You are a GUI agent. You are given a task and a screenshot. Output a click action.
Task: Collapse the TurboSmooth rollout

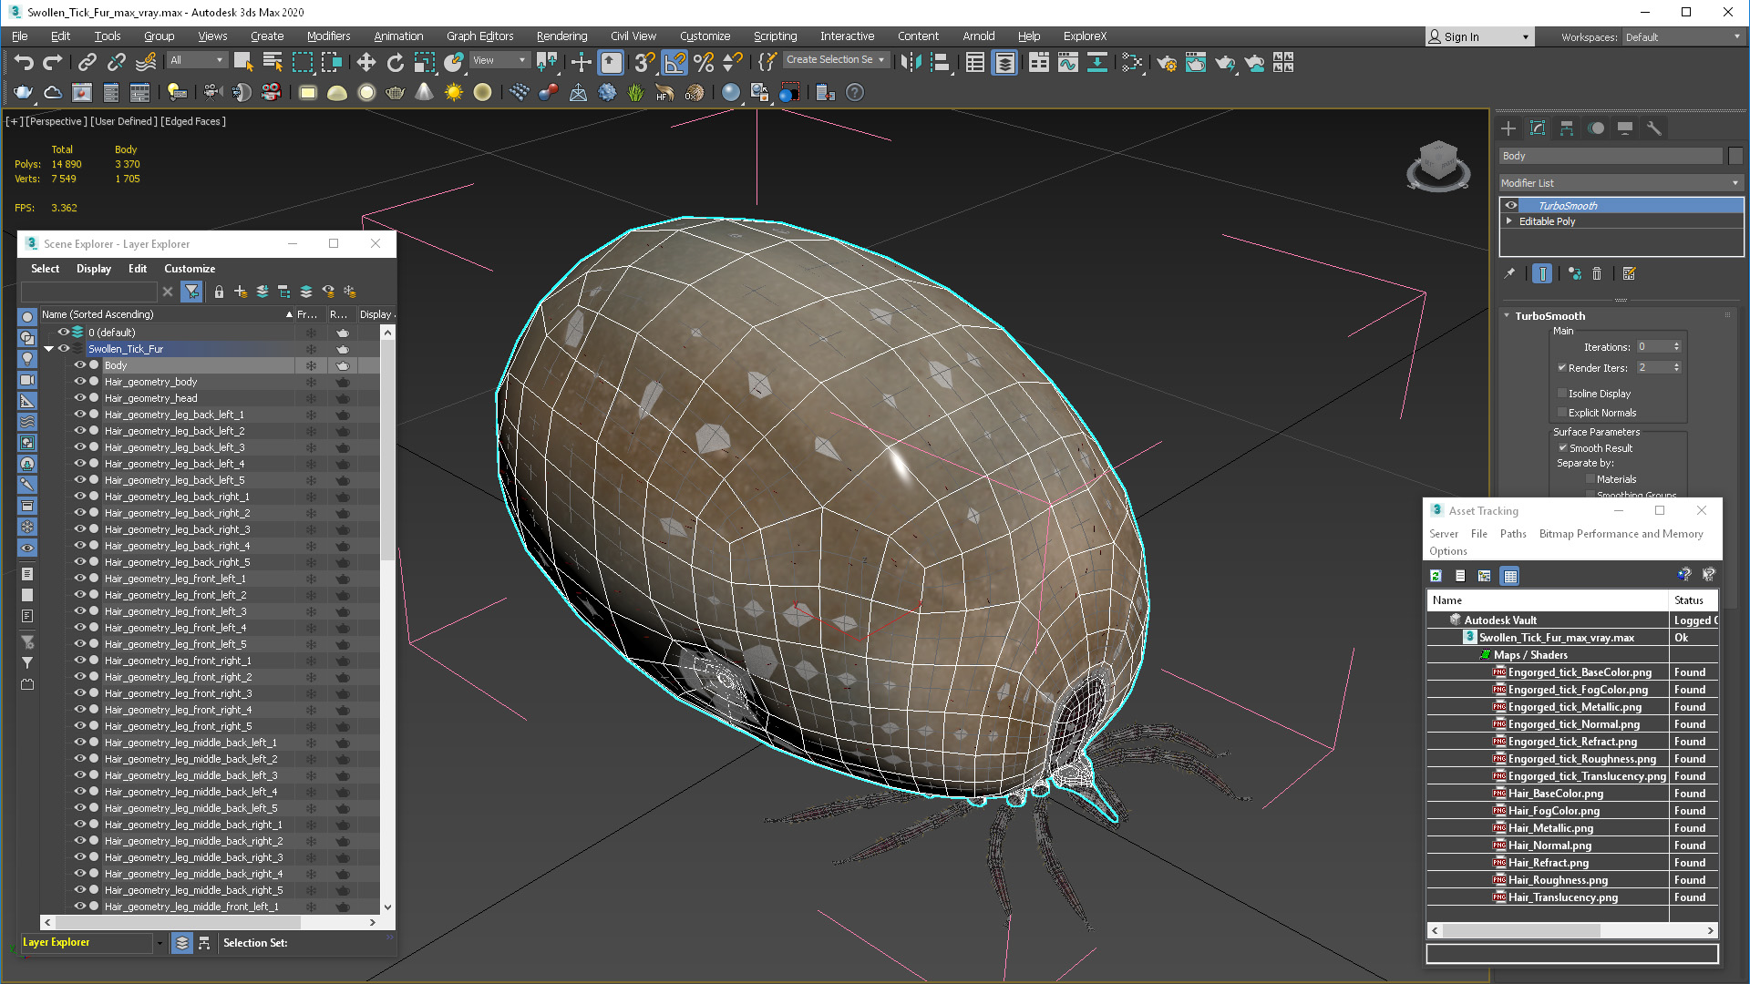click(x=1507, y=316)
